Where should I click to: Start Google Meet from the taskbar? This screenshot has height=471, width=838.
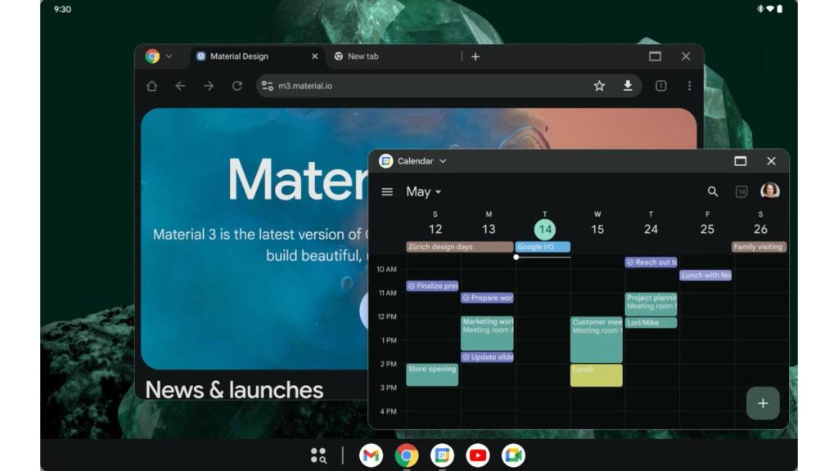coord(513,455)
